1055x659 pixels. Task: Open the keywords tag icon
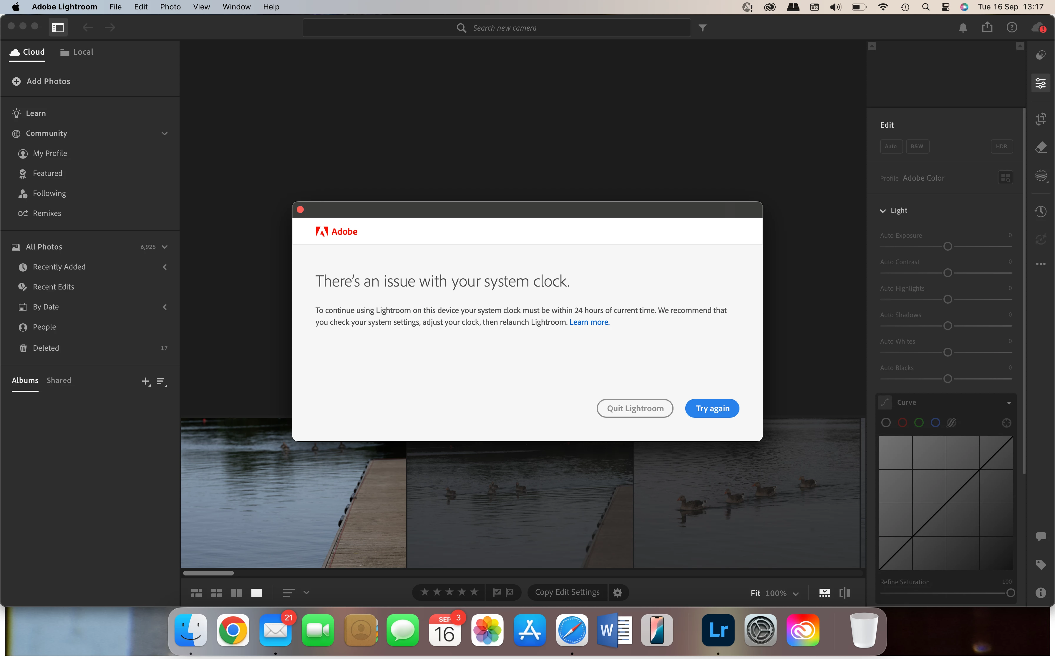coord(1041,565)
